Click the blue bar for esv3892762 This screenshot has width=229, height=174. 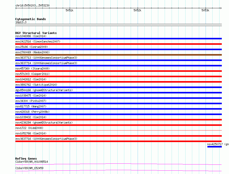(x=118, y=87)
